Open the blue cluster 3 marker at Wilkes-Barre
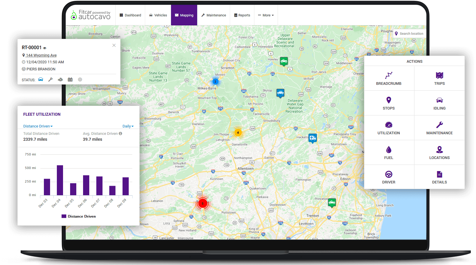This screenshot has height=265, width=476. pos(215,82)
